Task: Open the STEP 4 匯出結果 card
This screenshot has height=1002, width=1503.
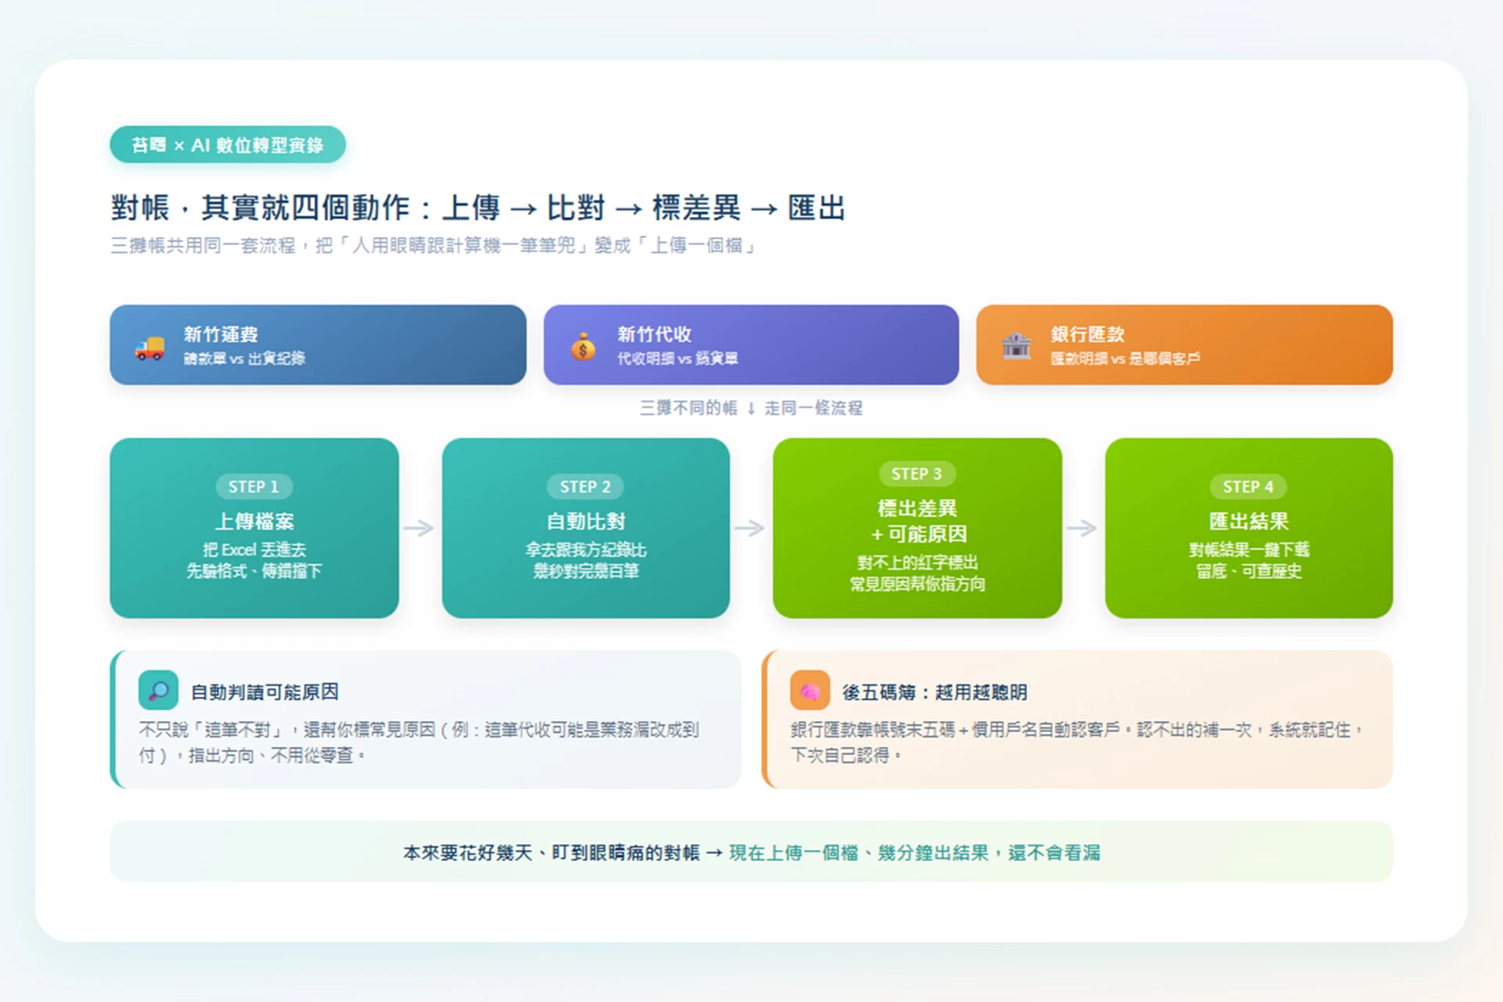Action: tap(1249, 528)
